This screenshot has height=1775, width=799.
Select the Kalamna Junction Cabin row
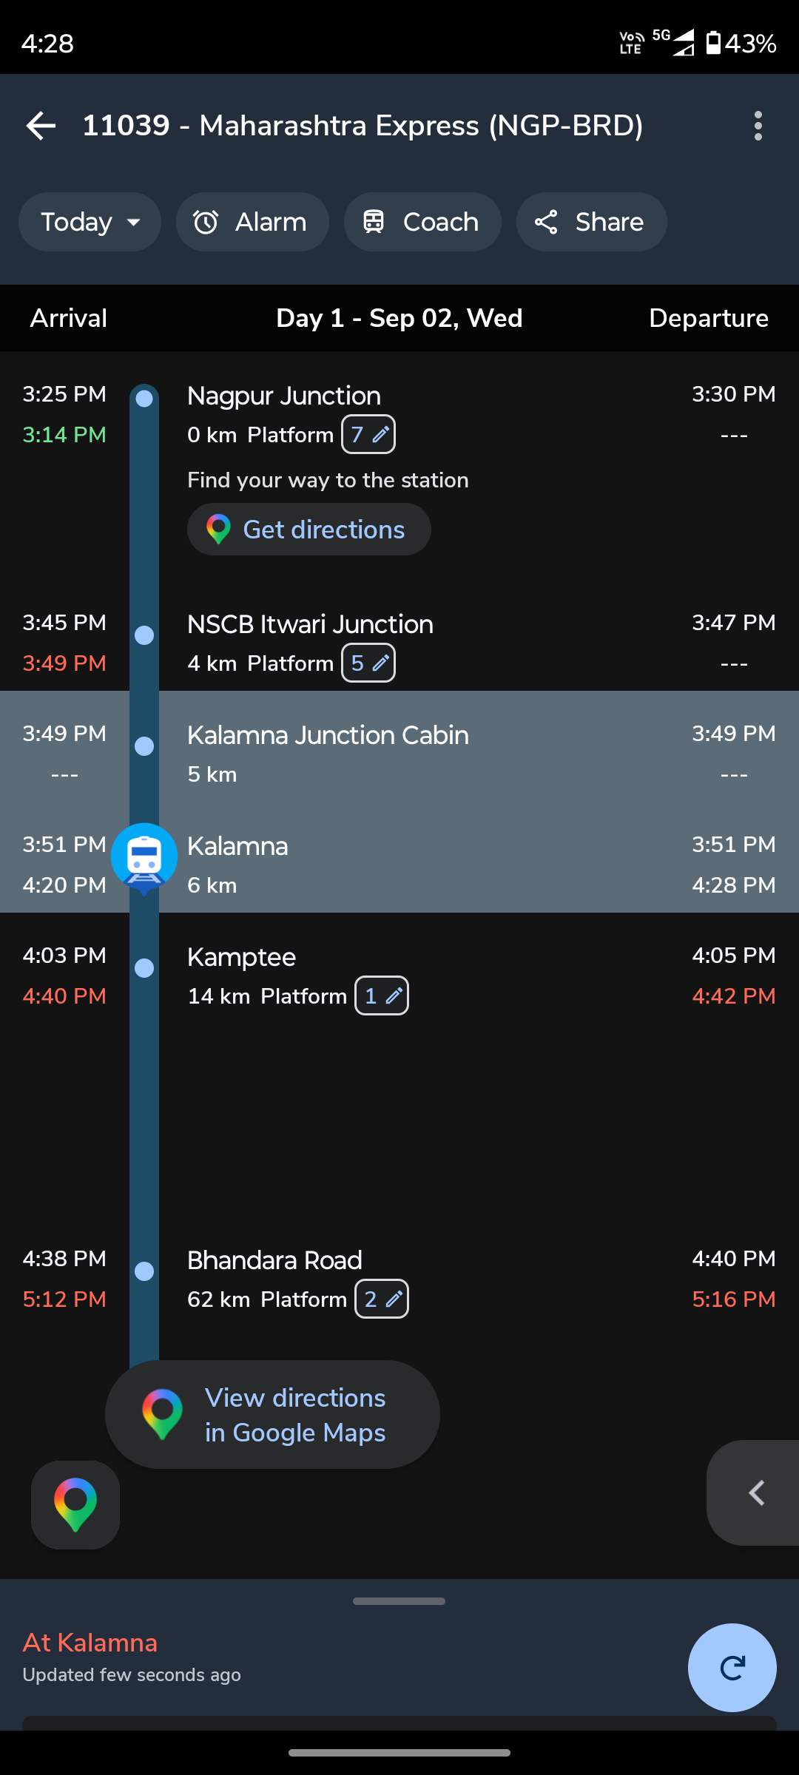pos(399,746)
